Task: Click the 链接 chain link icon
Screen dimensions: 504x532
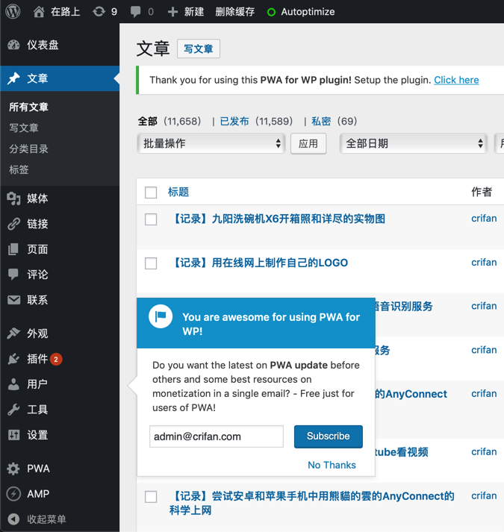Action: point(13,224)
